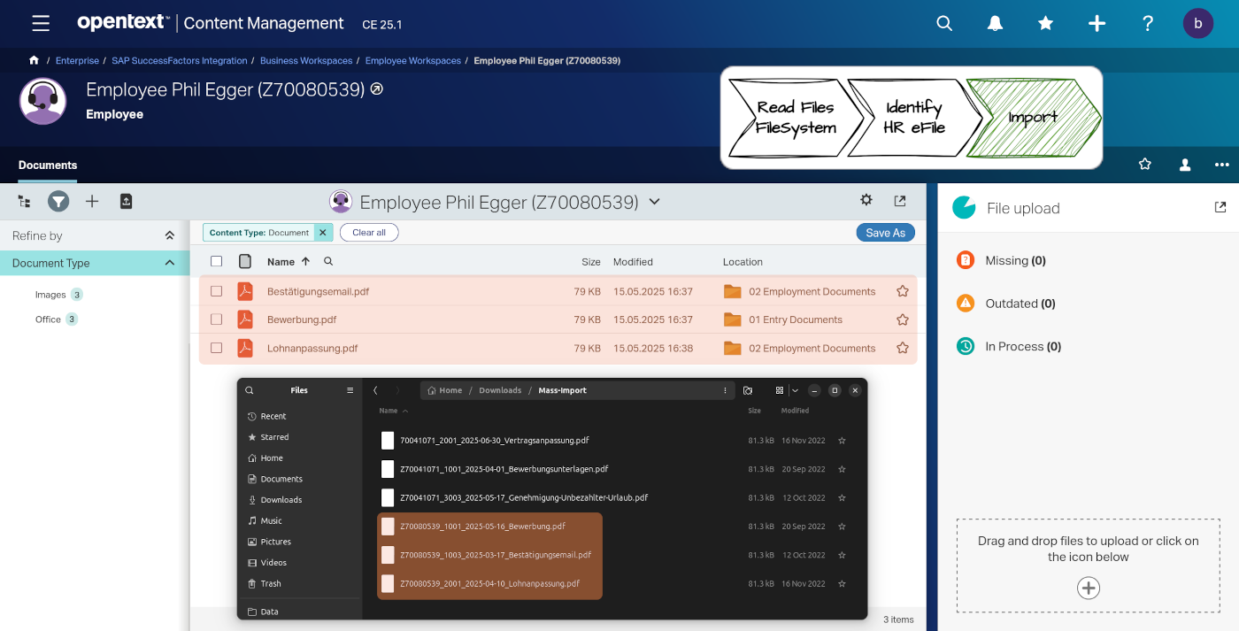The height and width of the screenshot is (631, 1239).
Task: Open the hamburger navigation menu
Action: (40, 24)
